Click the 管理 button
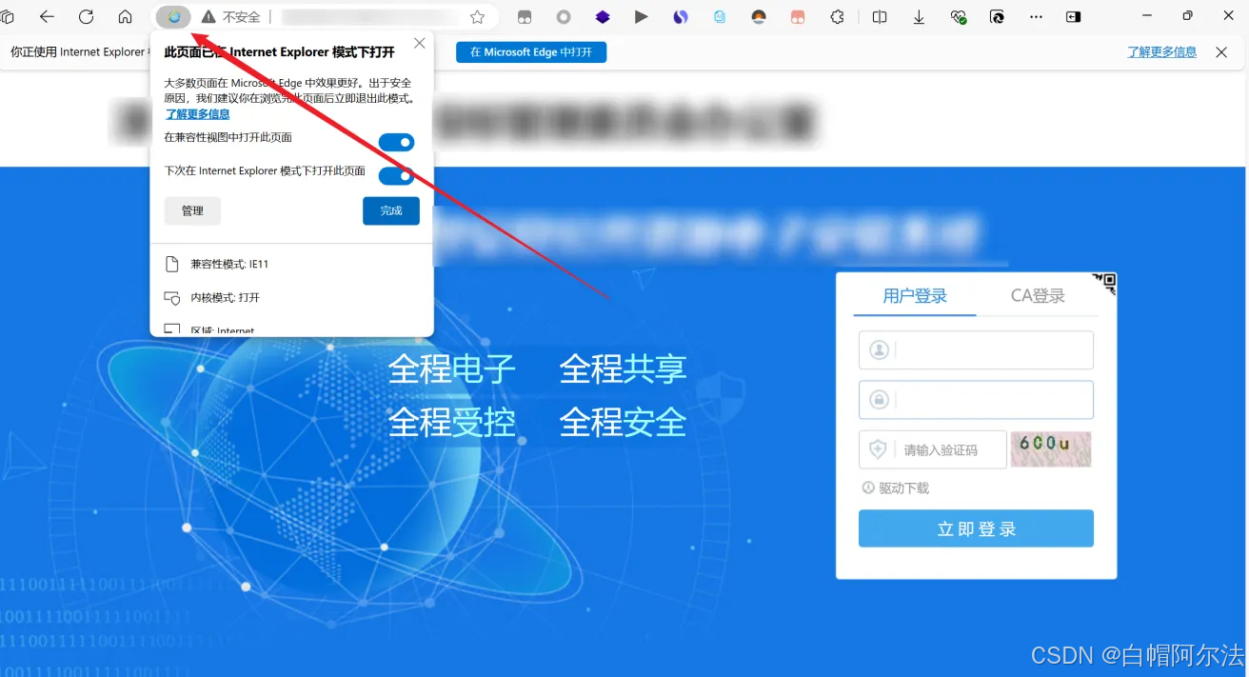Viewport: 1249px width, 677px height. pyautogui.click(x=192, y=210)
